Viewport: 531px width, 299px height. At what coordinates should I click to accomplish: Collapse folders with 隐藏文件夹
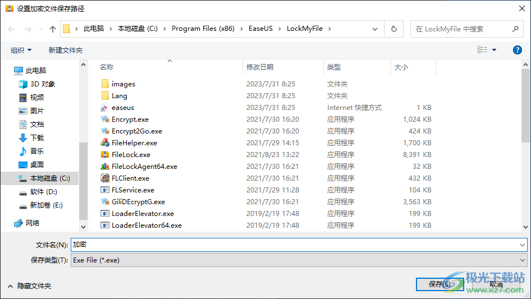(x=29, y=286)
